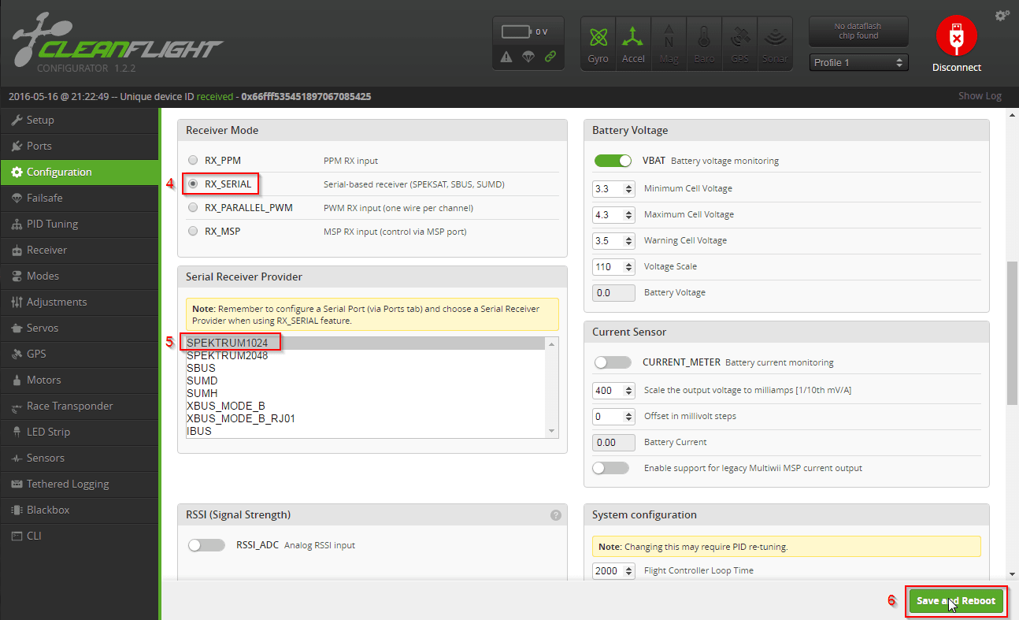The height and width of the screenshot is (620, 1019).
Task: Click the Gyro sensor icon
Action: [598, 43]
